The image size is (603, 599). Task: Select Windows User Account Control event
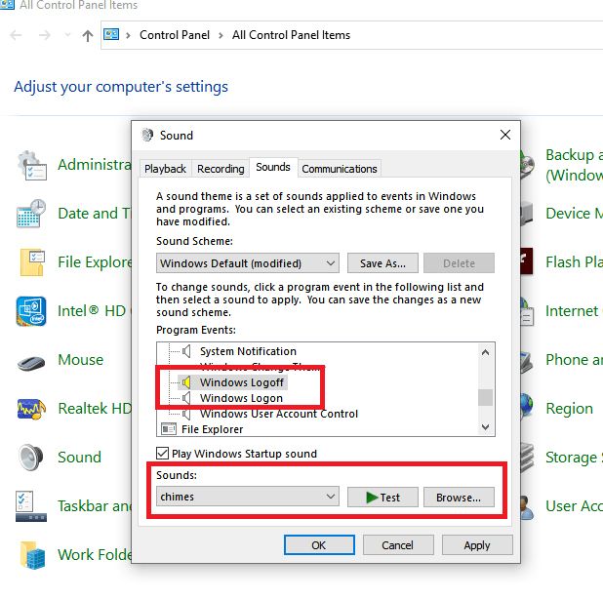[x=279, y=414]
